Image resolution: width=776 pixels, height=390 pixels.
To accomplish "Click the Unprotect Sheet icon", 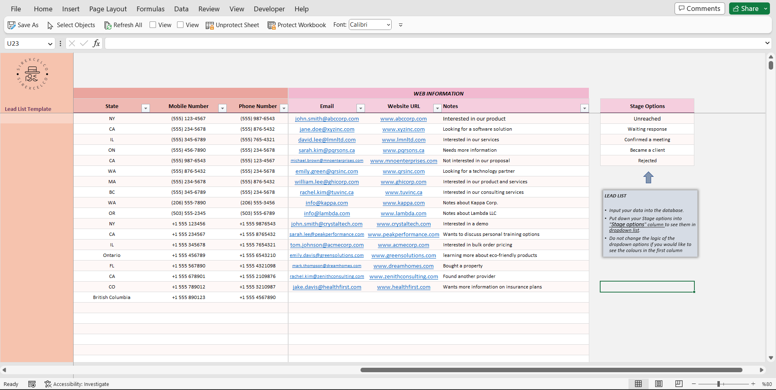I will [x=209, y=25].
